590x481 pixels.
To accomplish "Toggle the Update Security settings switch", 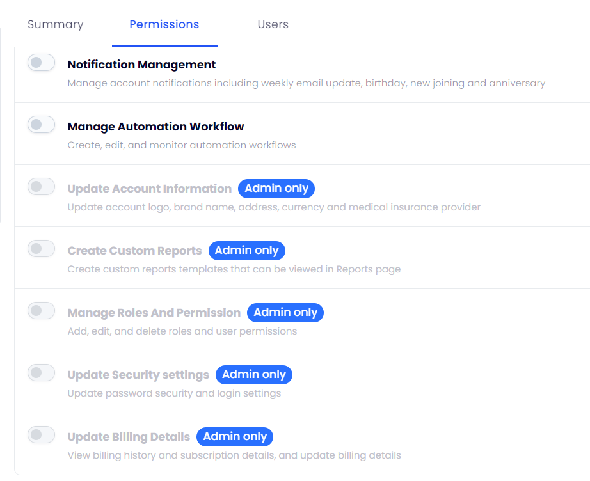I will click(42, 373).
